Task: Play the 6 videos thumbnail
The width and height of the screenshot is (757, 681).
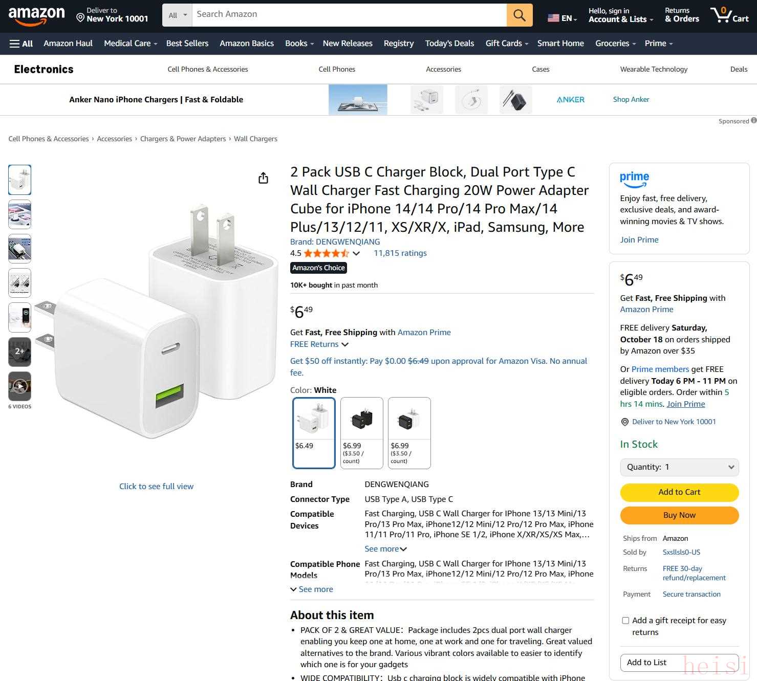Action: click(x=20, y=386)
